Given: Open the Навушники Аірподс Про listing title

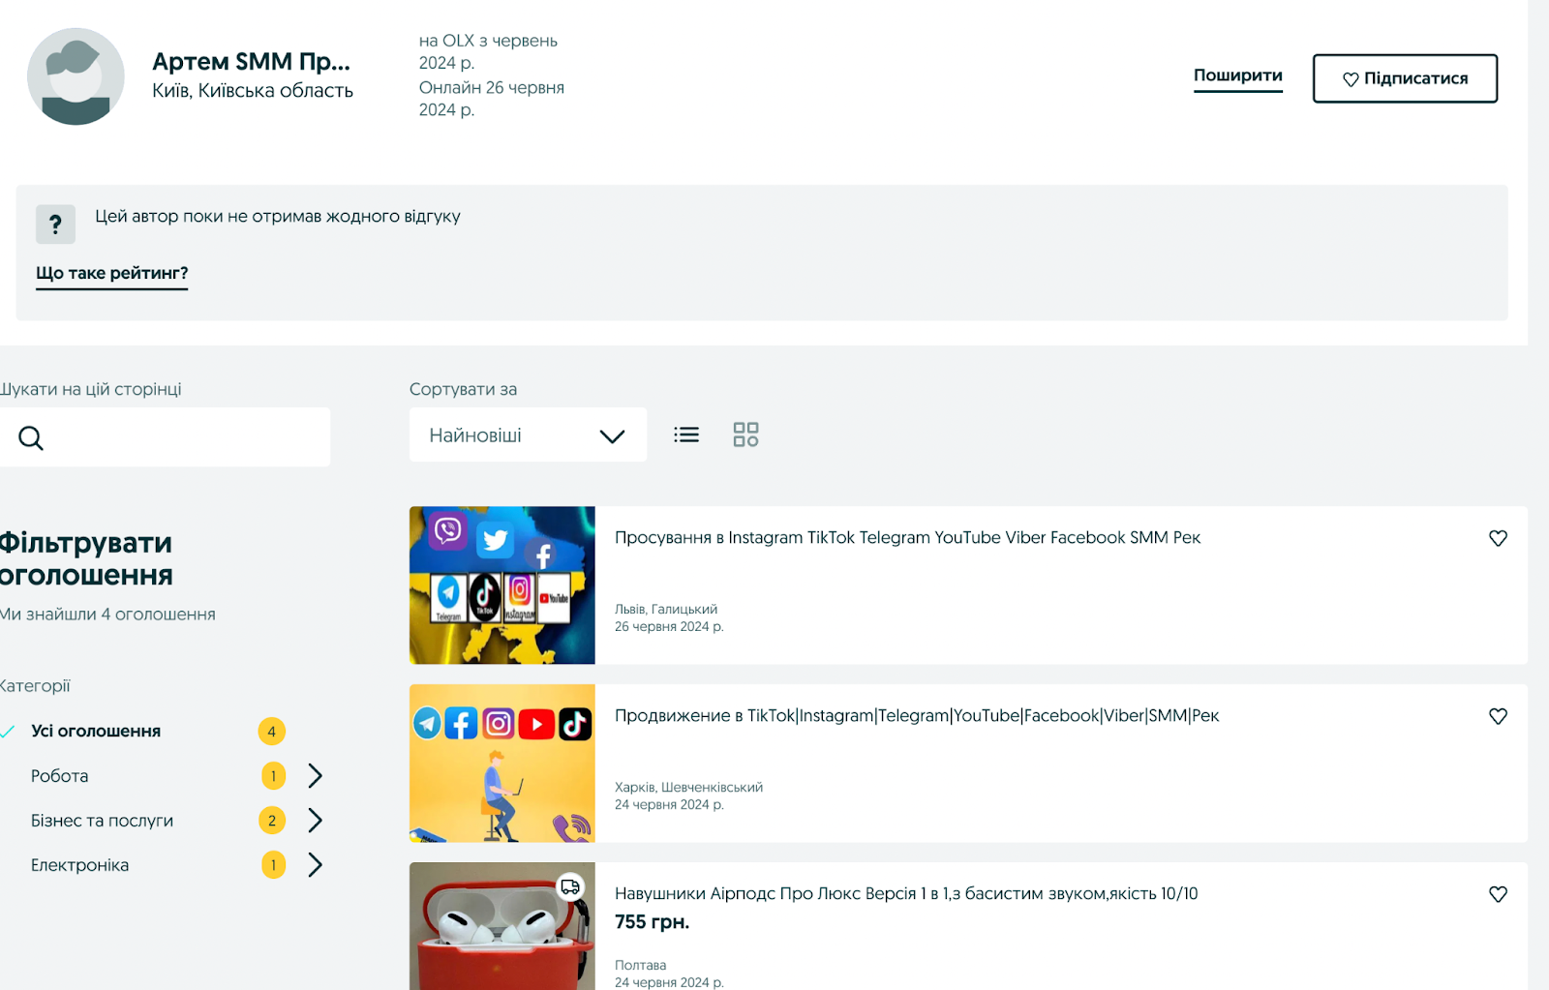Looking at the screenshot, I should pyautogui.click(x=906, y=894).
